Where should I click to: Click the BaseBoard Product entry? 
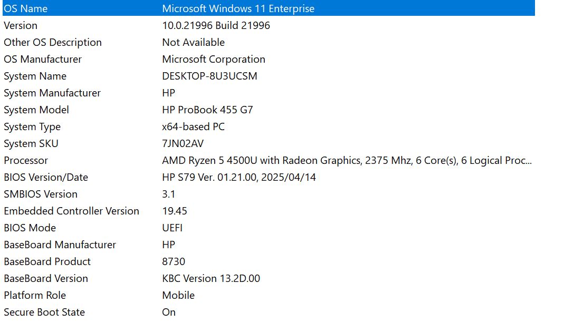pos(47,261)
